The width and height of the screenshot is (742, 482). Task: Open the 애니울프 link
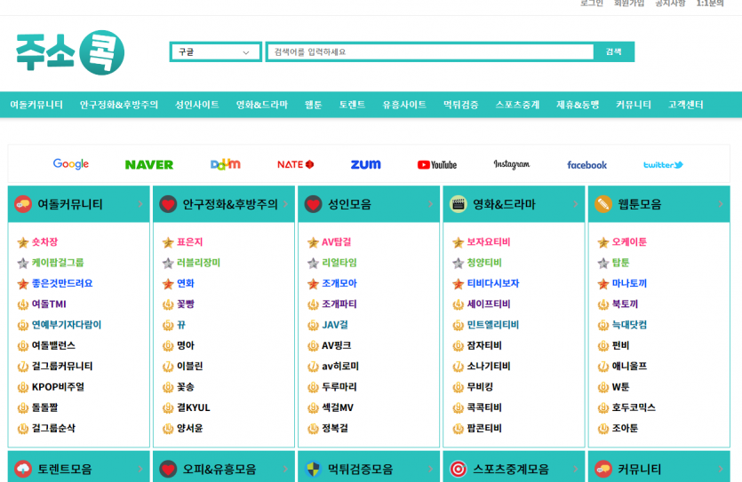[629, 367]
